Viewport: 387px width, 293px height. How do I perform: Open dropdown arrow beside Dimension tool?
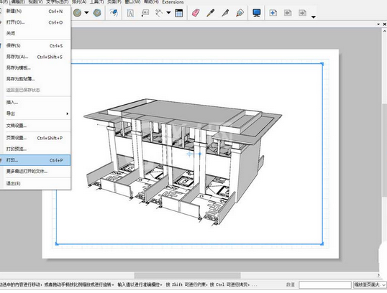point(168,13)
